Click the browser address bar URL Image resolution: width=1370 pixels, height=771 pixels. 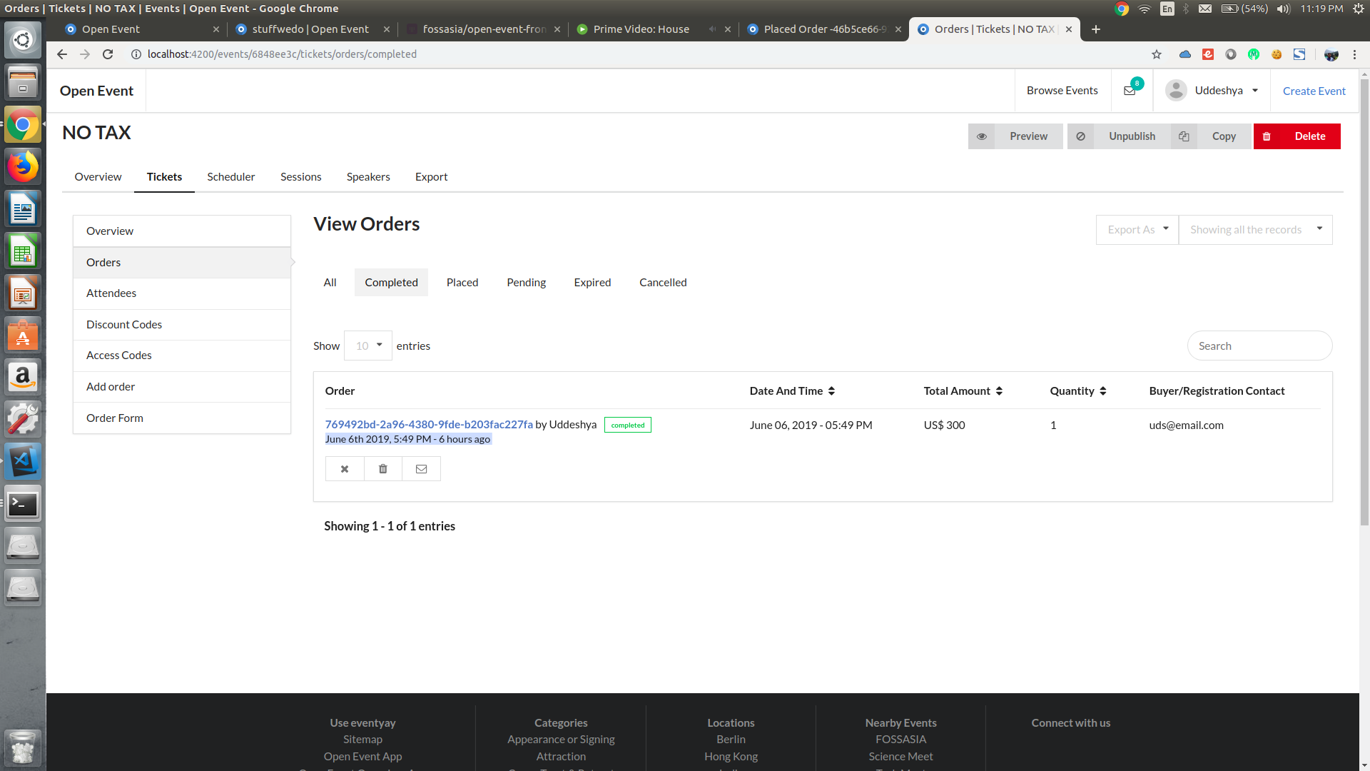[282, 54]
